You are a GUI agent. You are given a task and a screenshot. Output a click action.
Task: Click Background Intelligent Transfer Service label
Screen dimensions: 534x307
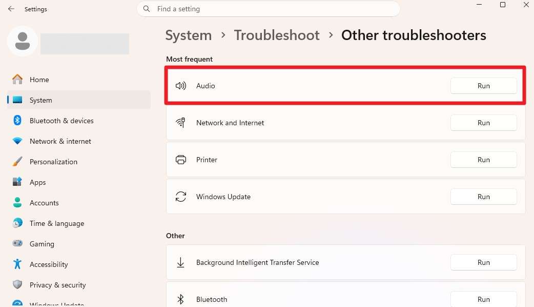[257, 262]
